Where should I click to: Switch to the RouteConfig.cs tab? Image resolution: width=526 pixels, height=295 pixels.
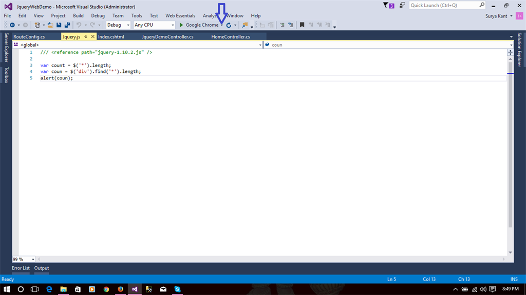click(29, 36)
